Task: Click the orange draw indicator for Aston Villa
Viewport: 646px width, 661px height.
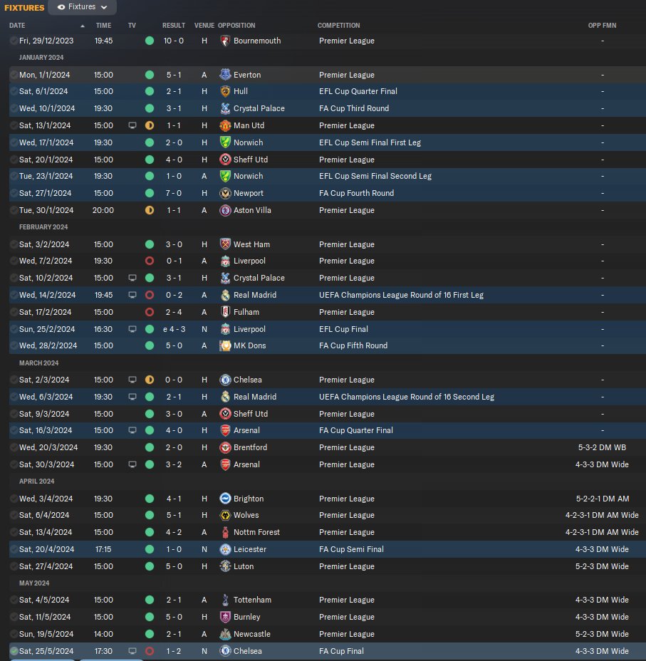Action: click(150, 210)
